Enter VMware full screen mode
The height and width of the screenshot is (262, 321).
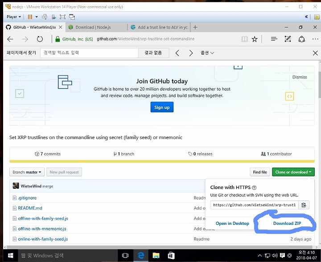tap(62, 17)
